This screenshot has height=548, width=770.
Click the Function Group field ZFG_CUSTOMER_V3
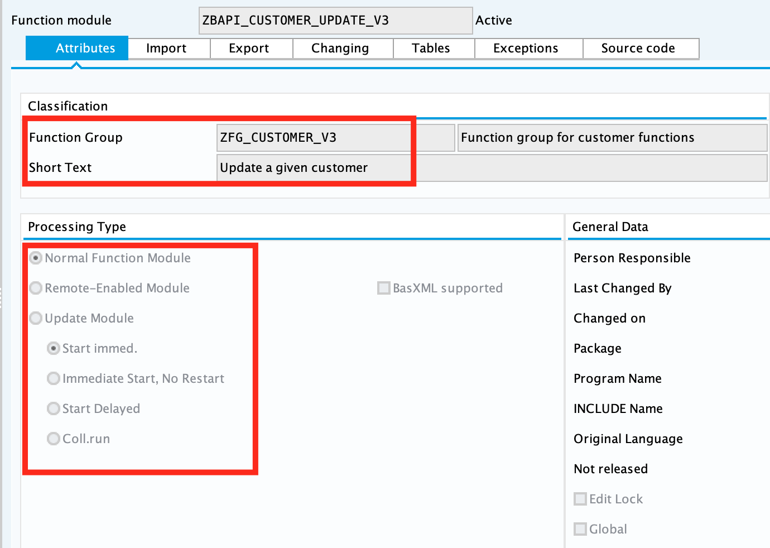[336, 138]
